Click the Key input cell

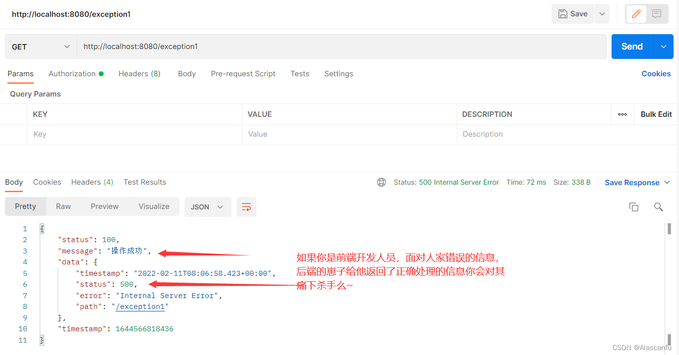pos(134,134)
